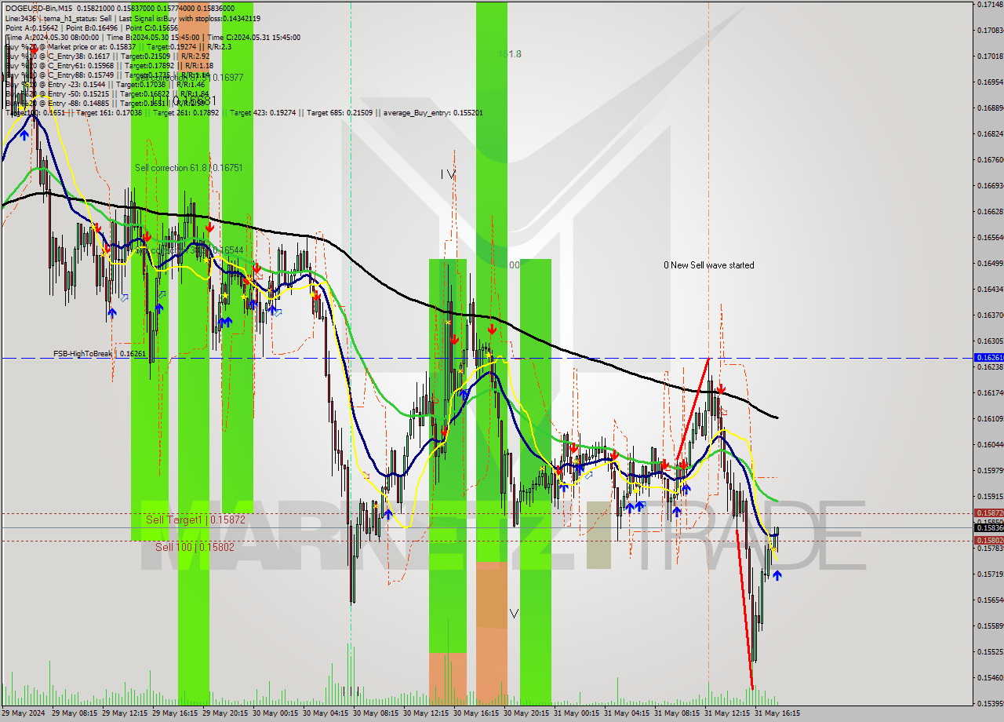
Task: Select the 'Entry -23: 0.1544' line
Action: coord(104,84)
